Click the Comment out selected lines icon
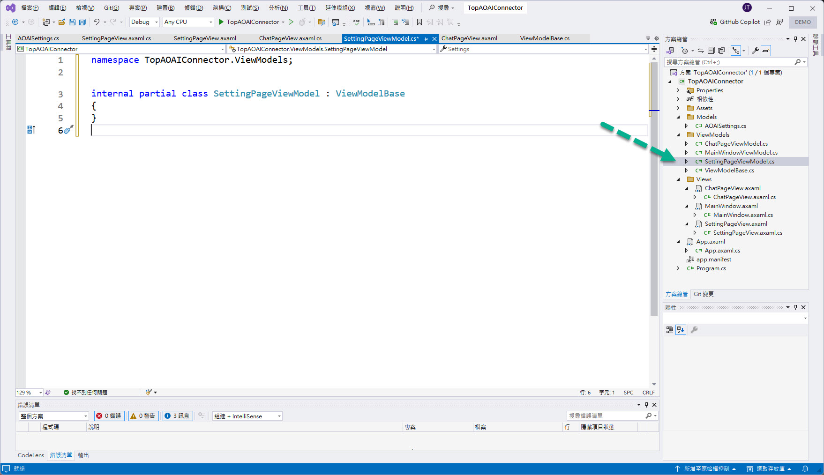The height and width of the screenshot is (475, 824). (395, 22)
